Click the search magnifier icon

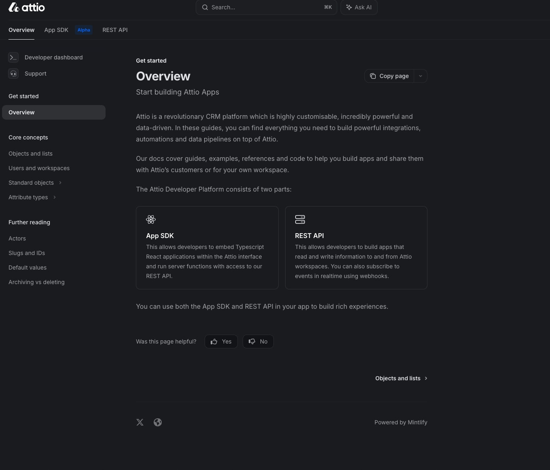click(x=205, y=7)
